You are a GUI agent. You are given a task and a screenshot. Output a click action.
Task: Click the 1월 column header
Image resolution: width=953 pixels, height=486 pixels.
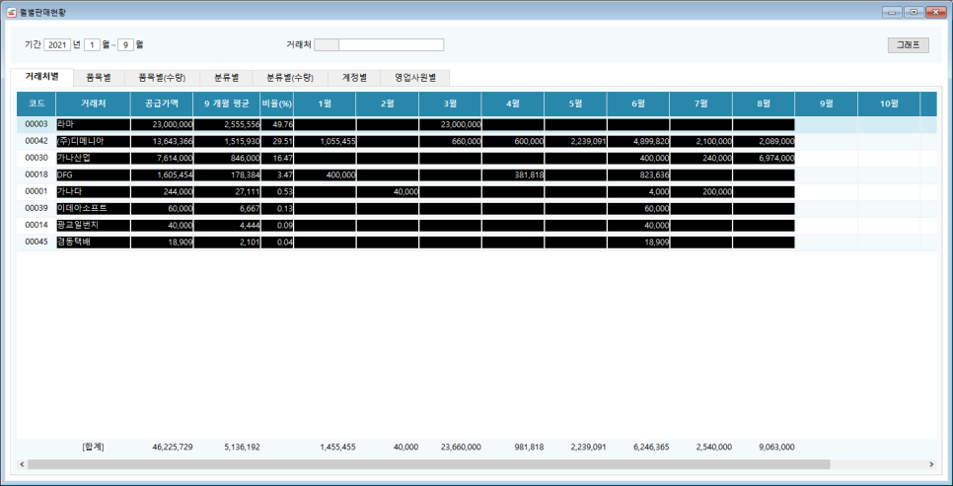(x=326, y=104)
